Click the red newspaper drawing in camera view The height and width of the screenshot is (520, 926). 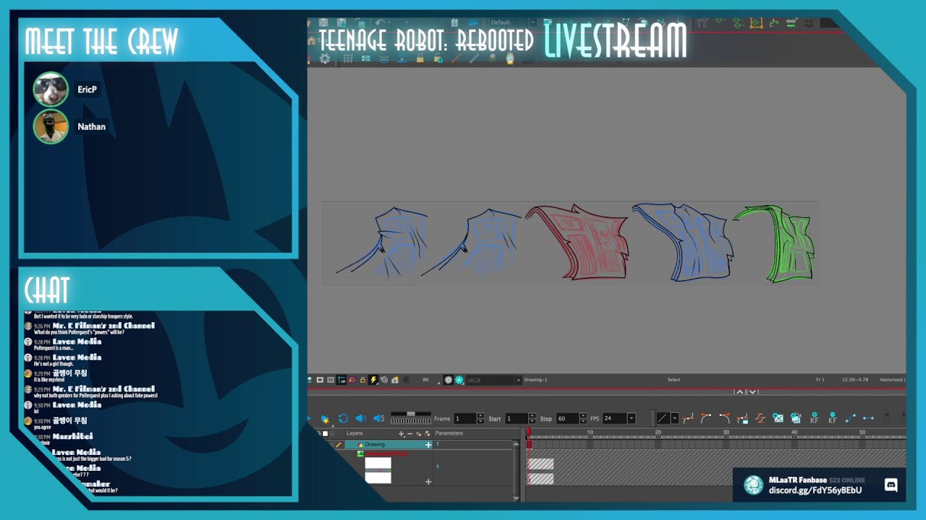(577, 242)
